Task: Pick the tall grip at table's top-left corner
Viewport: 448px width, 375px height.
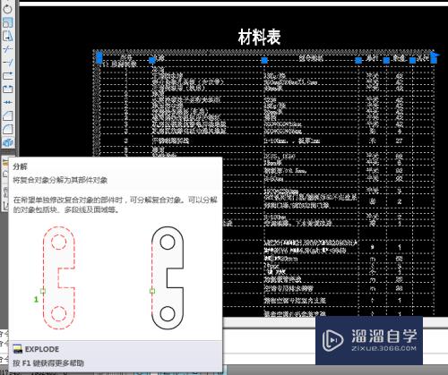Action: pyautogui.click(x=99, y=58)
